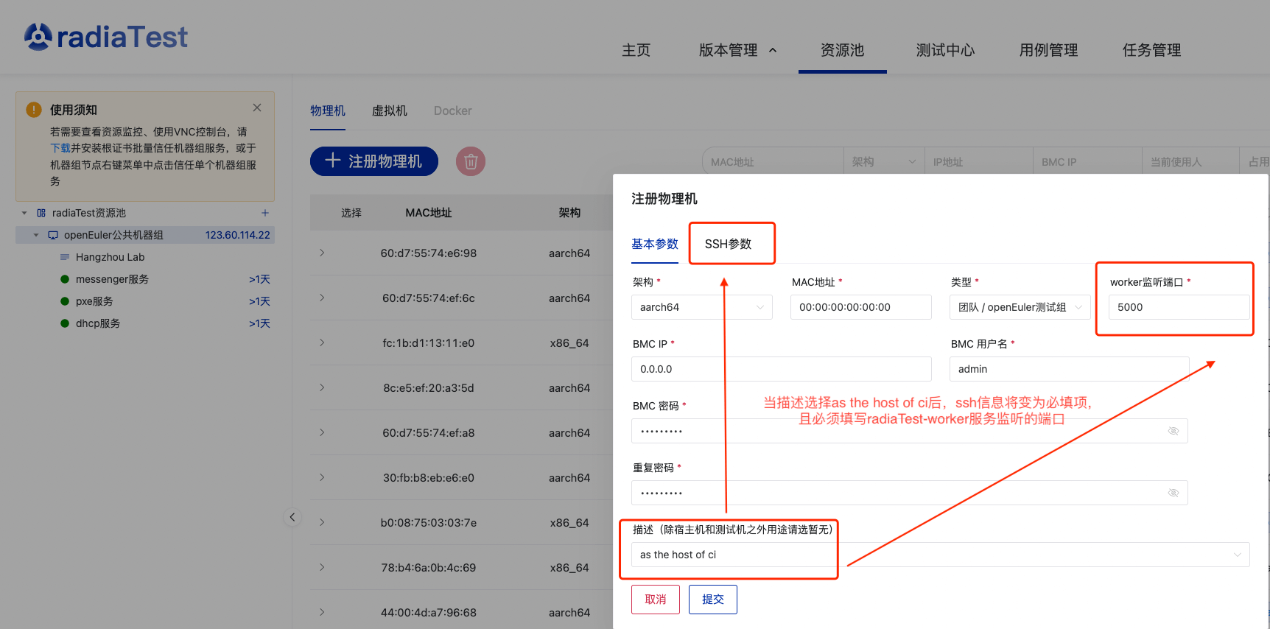Viewport: 1270px width, 629px height.
Task: Click the red trash delete icon
Action: pyautogui.click(x=471, y=161)
